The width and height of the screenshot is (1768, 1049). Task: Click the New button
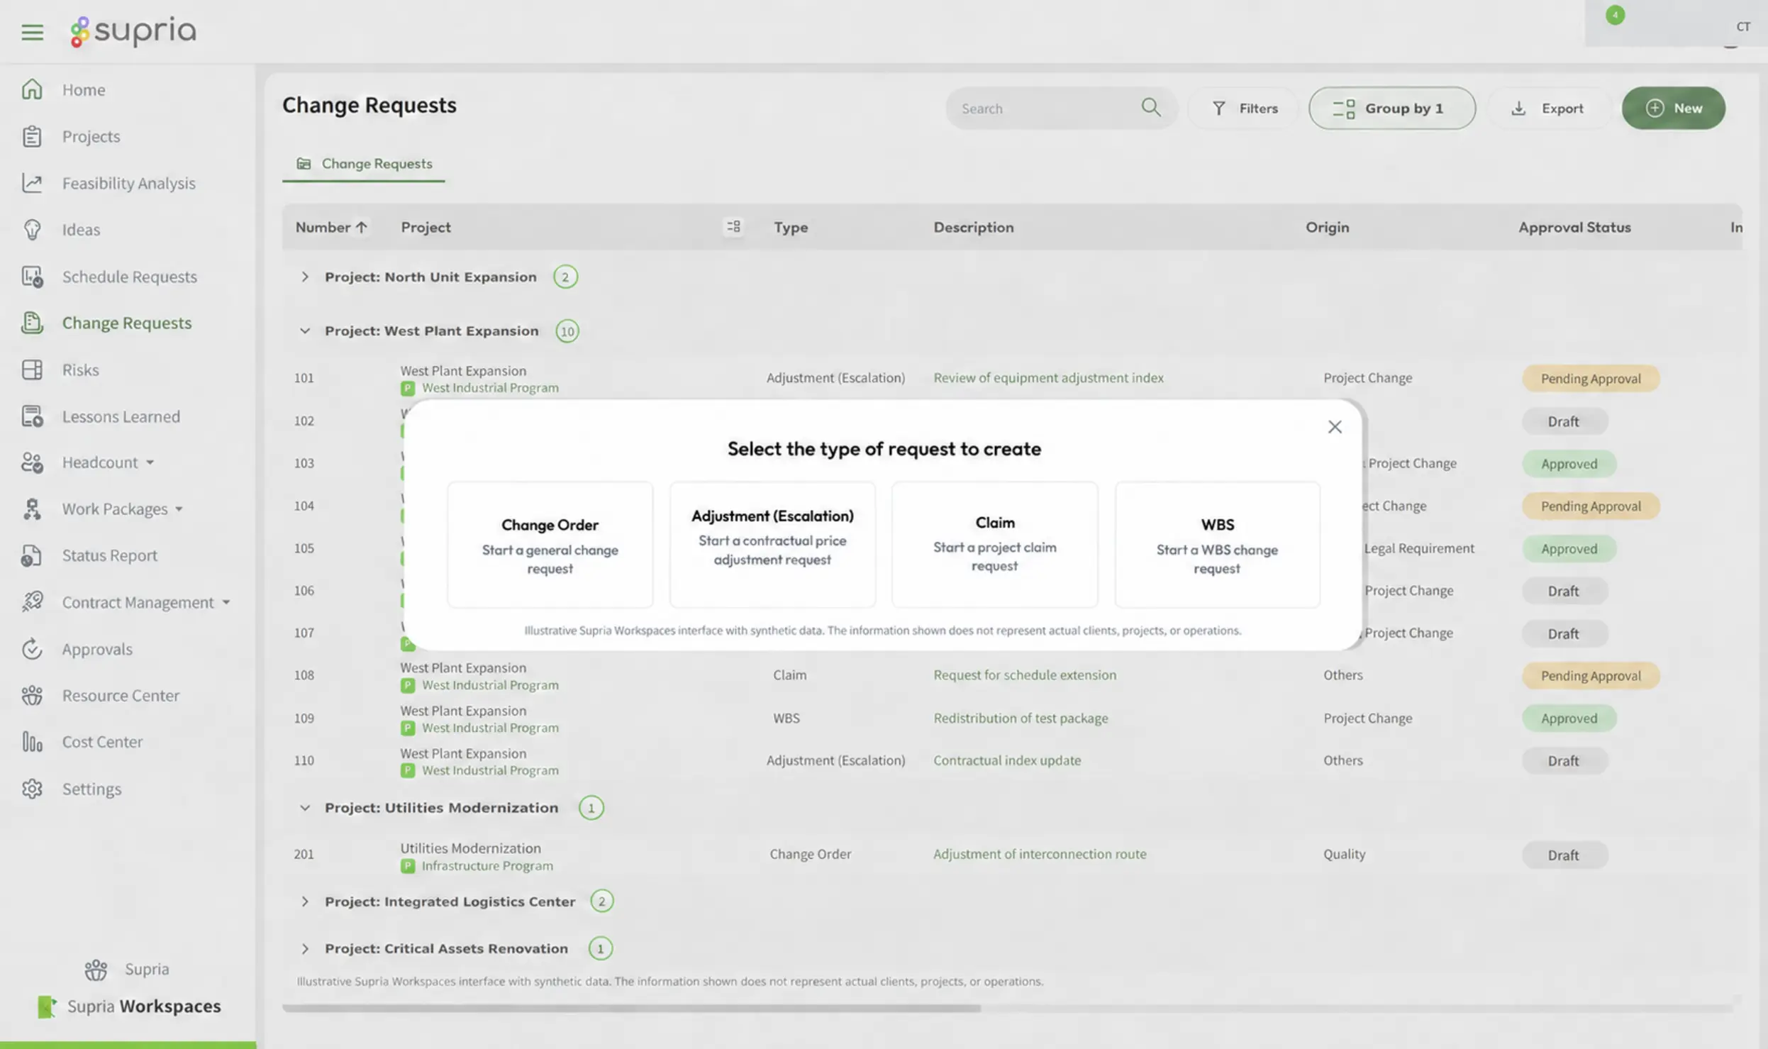(x=1673, y=108)
